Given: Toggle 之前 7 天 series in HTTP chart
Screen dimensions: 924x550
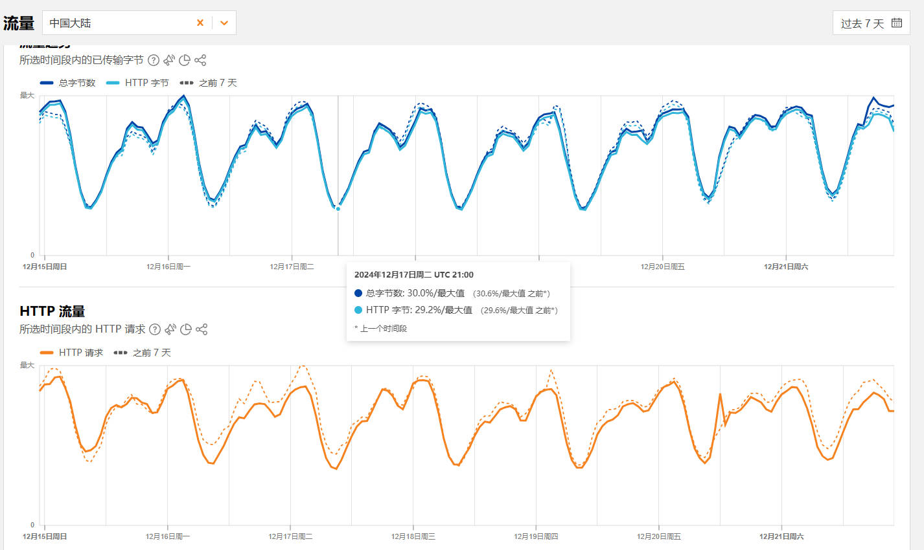Looking at the screenshot, I should [143, 353].
